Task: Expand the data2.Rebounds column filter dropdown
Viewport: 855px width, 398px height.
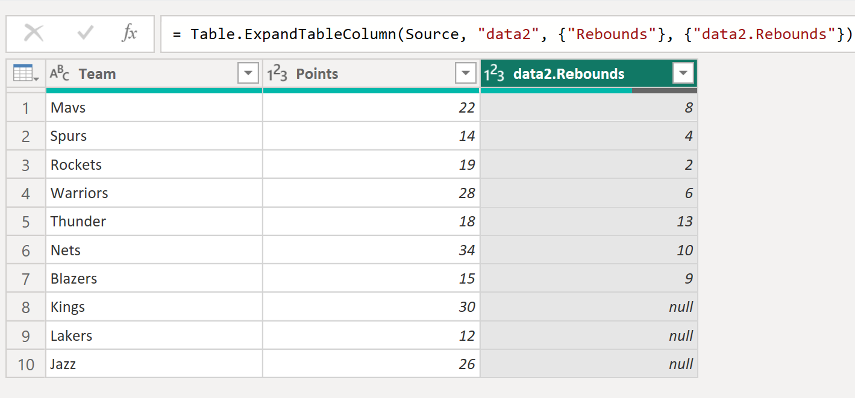Action: click(683, 74)
